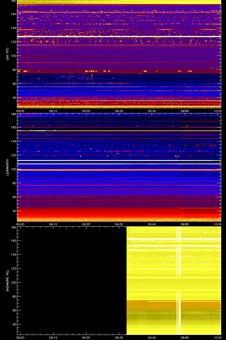Image resolution: width=226 pixels, height=340 pixels.
Task: Click the 180 frequency label on Sagamore Hill
Action: (x=13, y=228)
